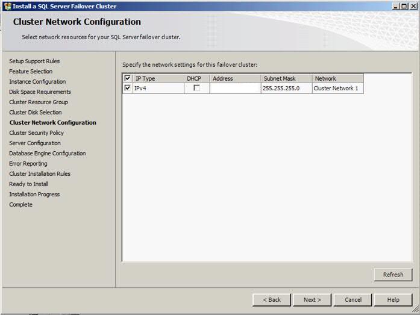
Task: Click the SQL Server setup title bar icon
Action: point(7,6)
